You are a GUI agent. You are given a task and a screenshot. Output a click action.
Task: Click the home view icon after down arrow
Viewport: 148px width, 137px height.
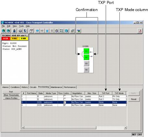click(x=56, y=31)
